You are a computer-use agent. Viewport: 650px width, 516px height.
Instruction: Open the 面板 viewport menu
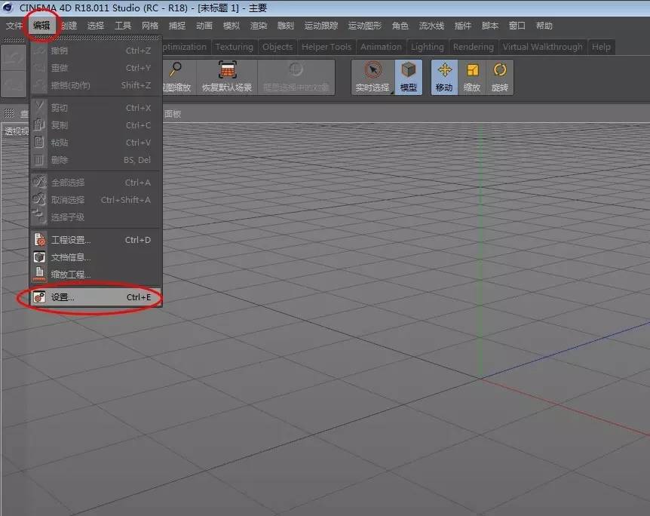click(x=173, y=114)
